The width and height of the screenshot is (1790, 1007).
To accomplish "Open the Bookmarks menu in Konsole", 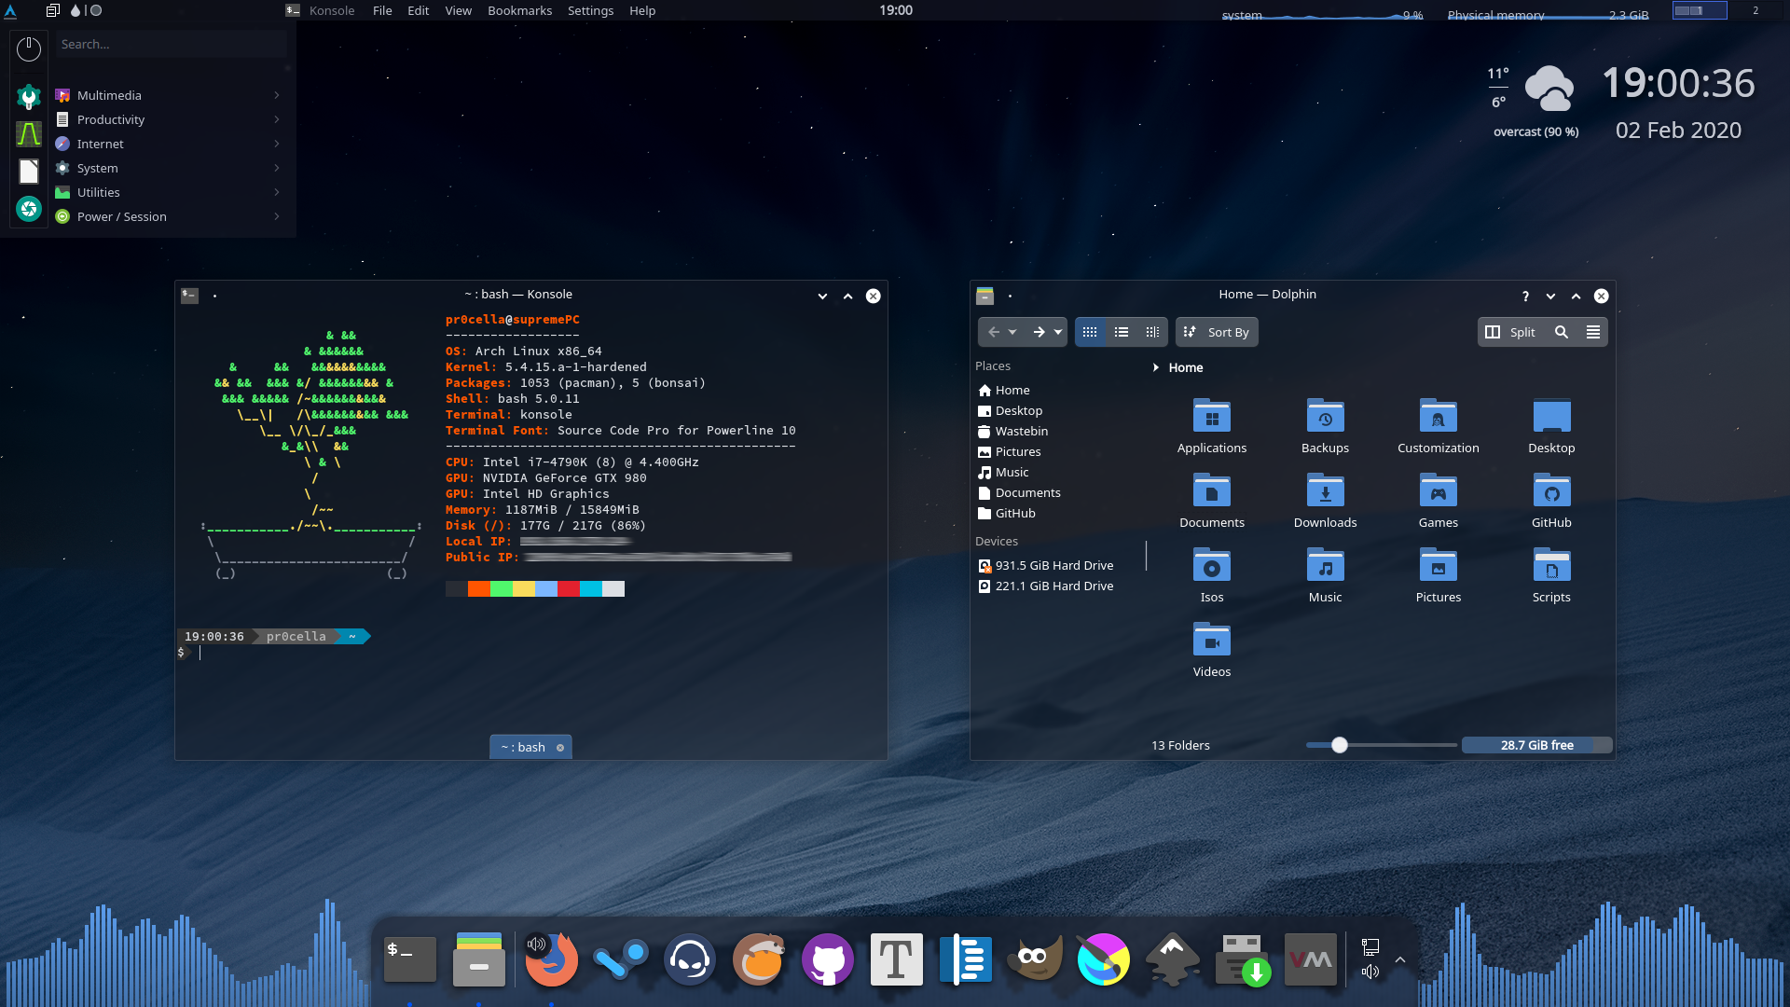I will coord(519,10).
